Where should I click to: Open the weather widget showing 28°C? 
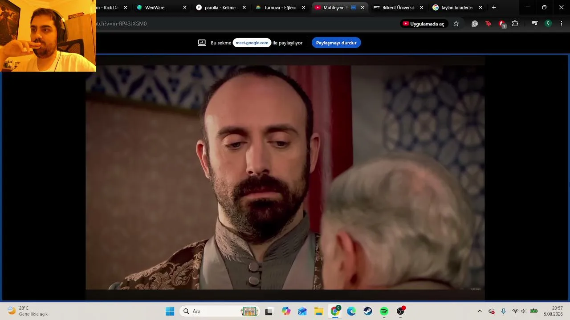[x=28, y=311]
